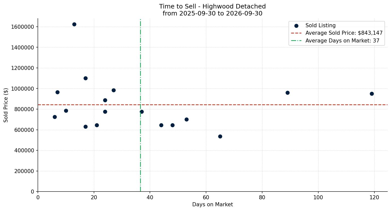Screen dimensions: 391x211
Task: Click the y-axis label "Sold Price ($)"
Action: 6,105
